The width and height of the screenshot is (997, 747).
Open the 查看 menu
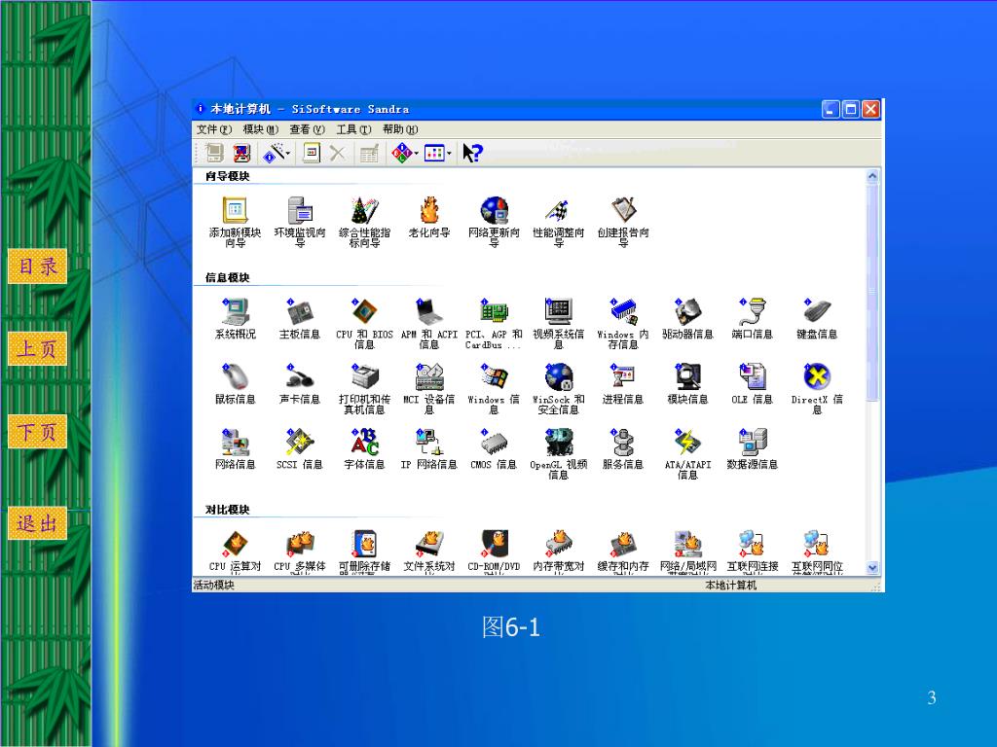pos(307,129)
